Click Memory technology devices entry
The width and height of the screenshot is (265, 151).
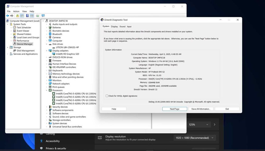point(66,74)
